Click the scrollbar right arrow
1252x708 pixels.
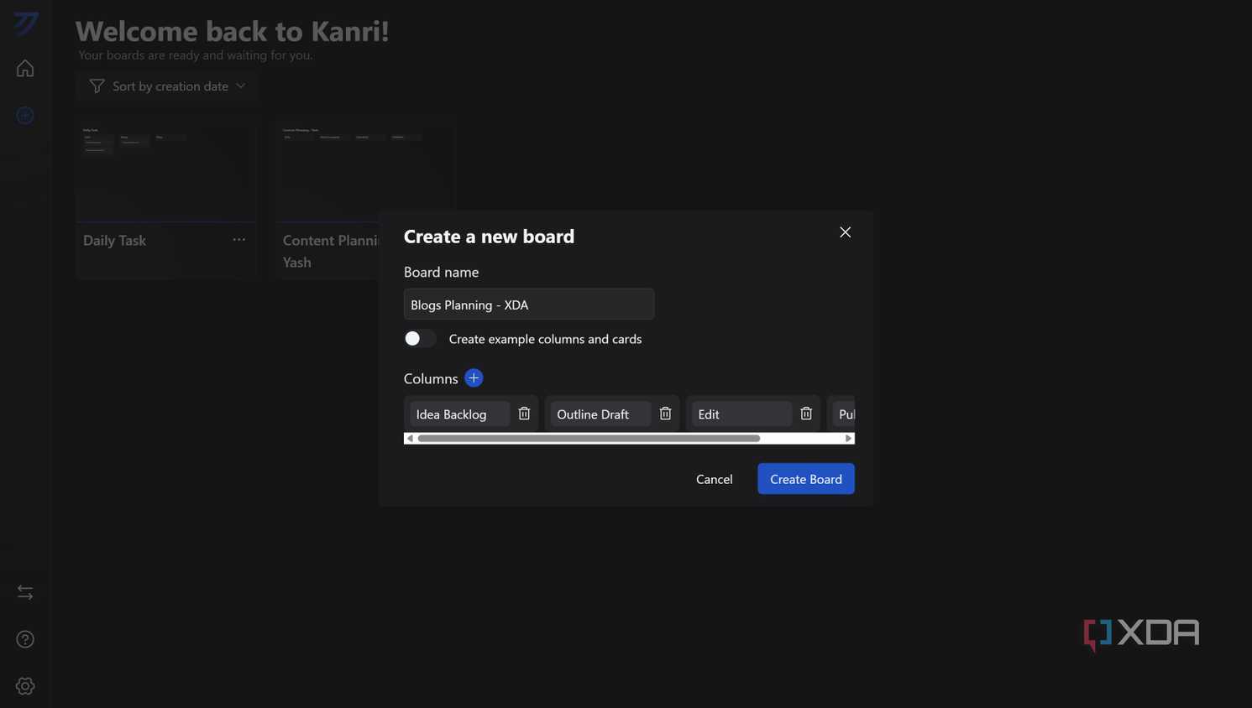coord(849,439)
